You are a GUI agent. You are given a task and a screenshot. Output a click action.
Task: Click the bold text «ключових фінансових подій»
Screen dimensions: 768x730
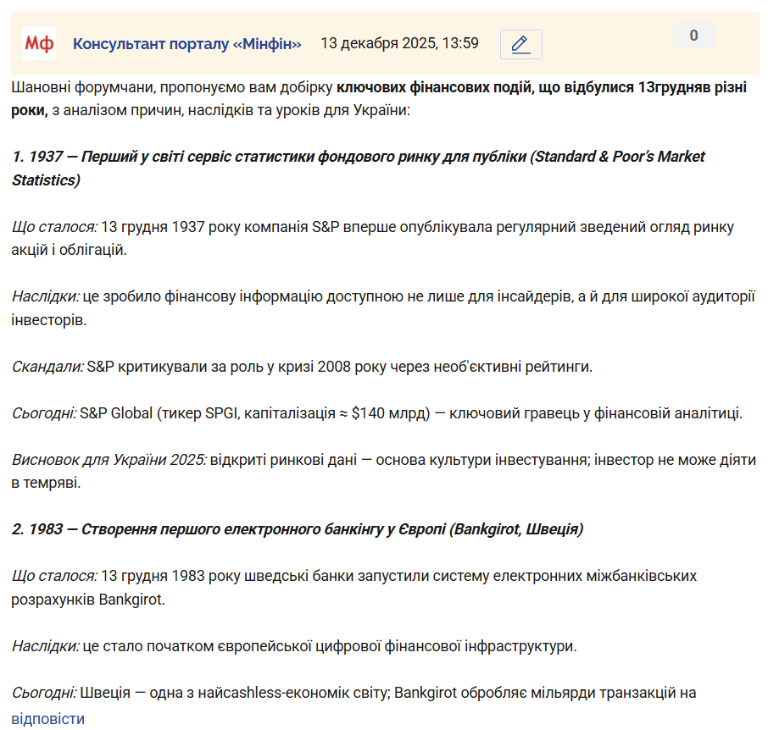pyautogui.click(x=434, y=87)
